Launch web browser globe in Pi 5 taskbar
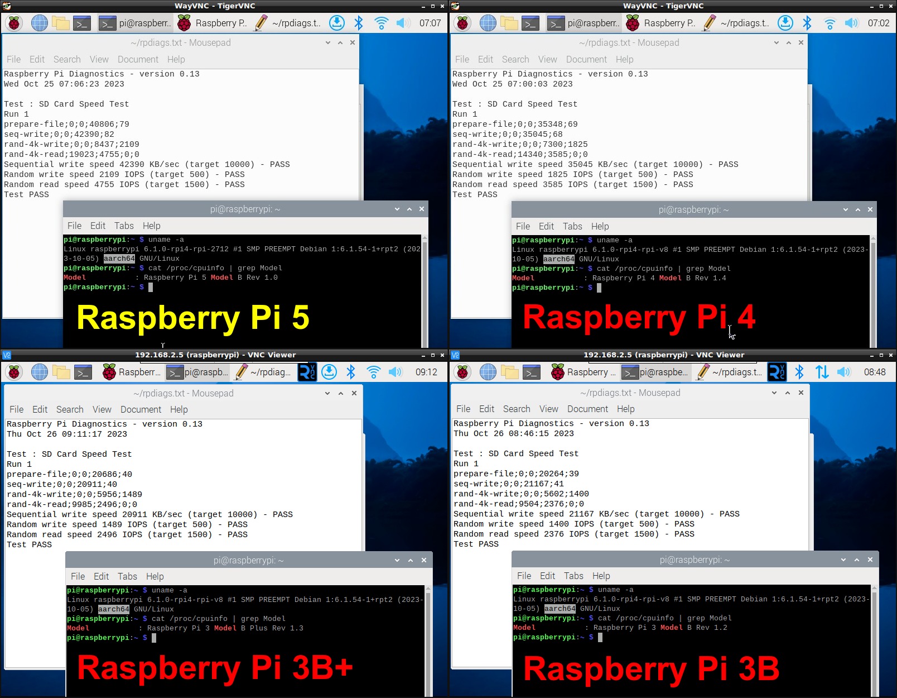Screen dimensions: 897x698 pyautogui.click(x=39, y=23)
